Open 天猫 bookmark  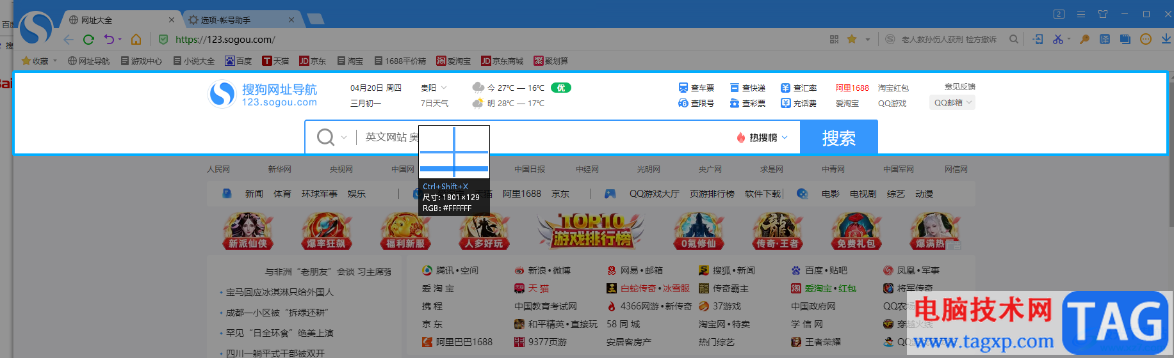pos(275,61)
